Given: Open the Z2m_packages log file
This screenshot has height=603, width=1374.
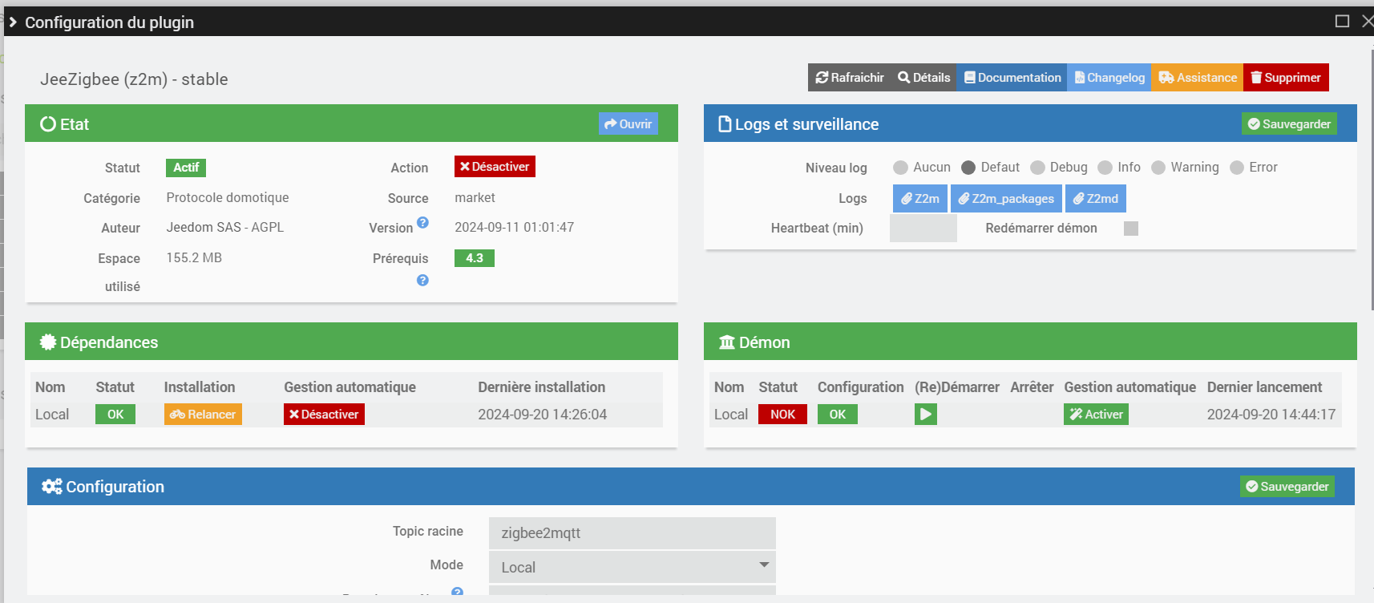Looking at the screenshot, I should (x=1006, y=199).
